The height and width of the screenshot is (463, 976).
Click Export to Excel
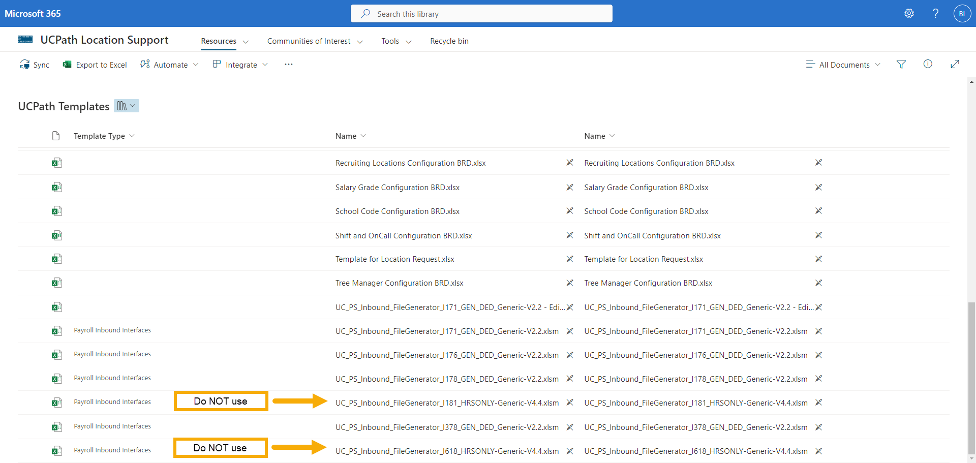[95, 65]
